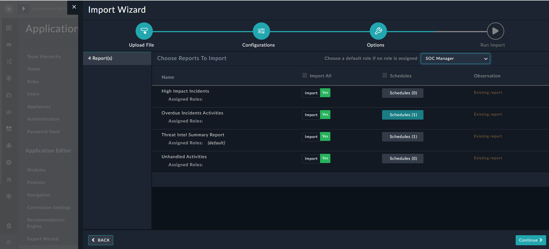This screenshot has width=549, height=249.
Task: Click the Upload File step icon
Action: 144,31
